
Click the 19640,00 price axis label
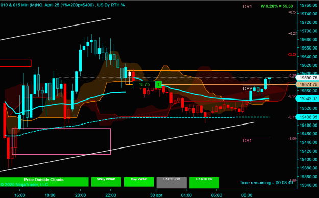[x=309, y=57]
